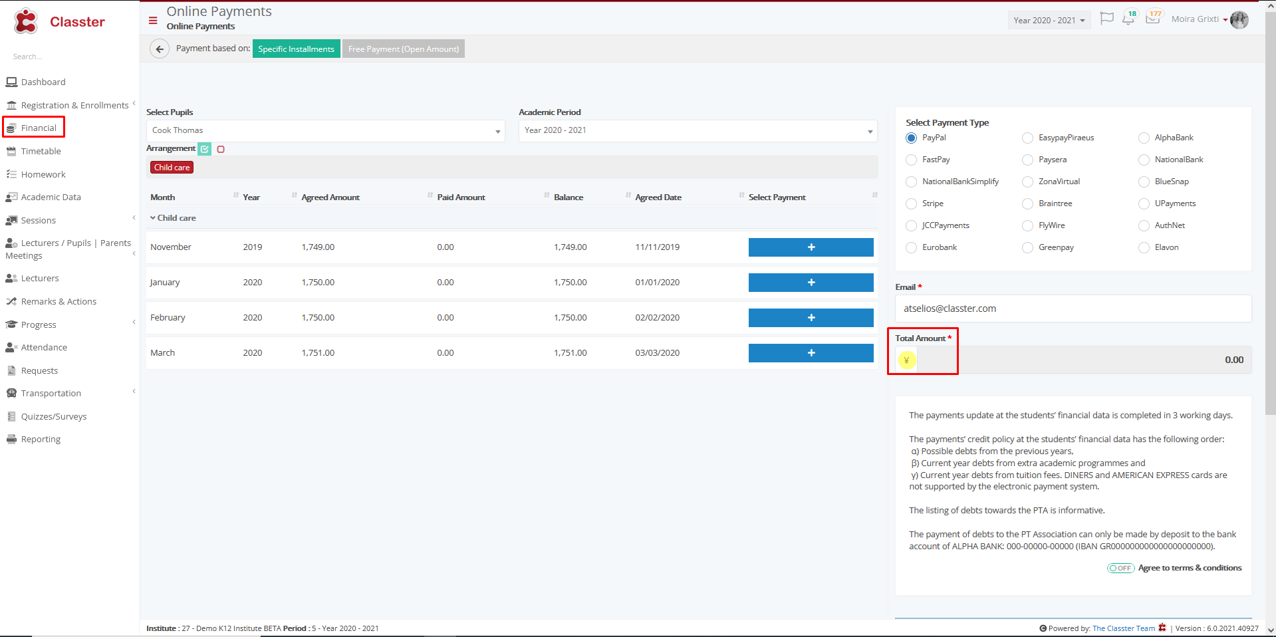This screenshot has height=637, width=1276.
Task: Select the FastPay radio button
Action: pyautogui.click(x=912, y=160)
